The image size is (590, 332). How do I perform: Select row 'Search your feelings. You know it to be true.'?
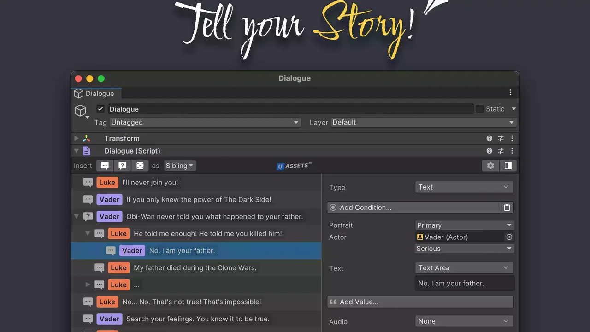tap(196, 319)
